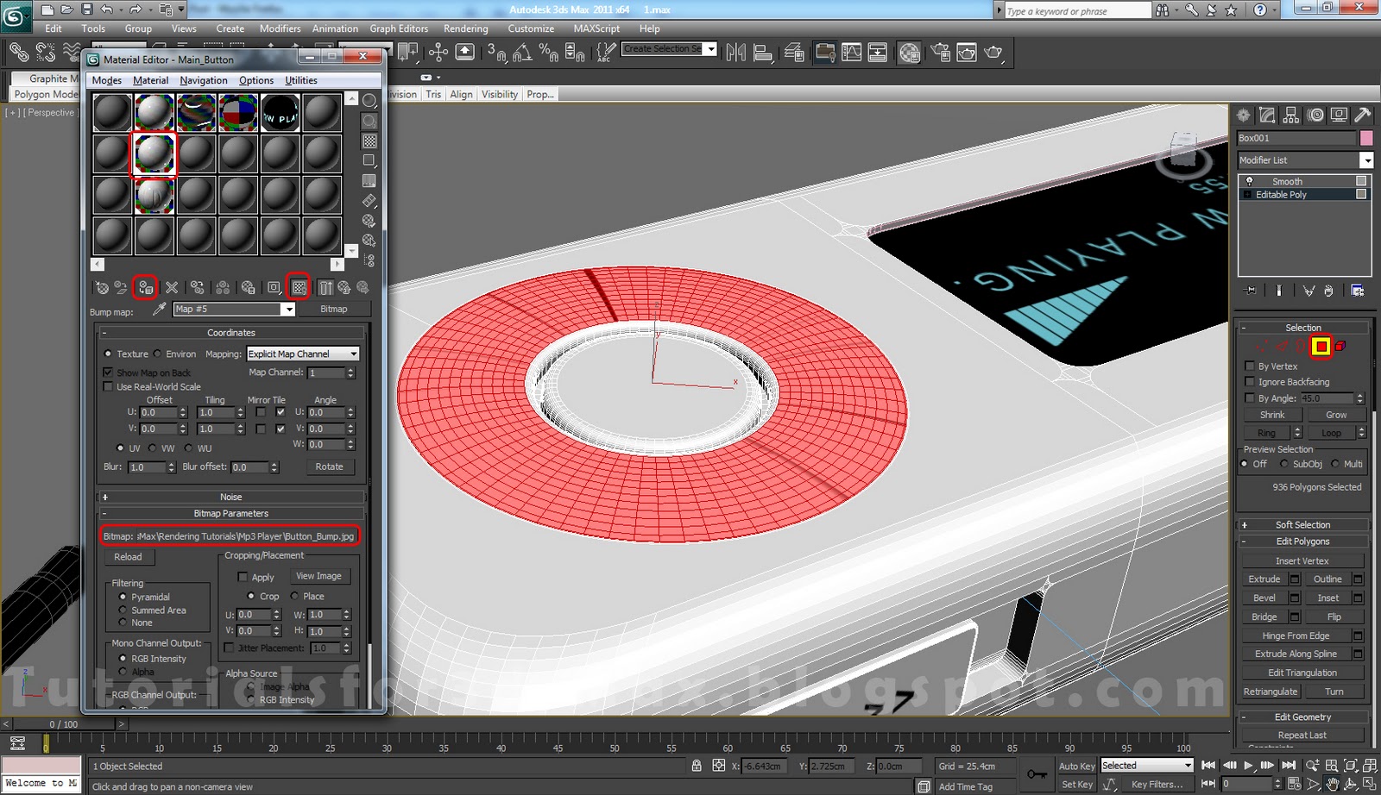
Task: Click Reset Map/Material delete X icon
Action: click(172, 287)
